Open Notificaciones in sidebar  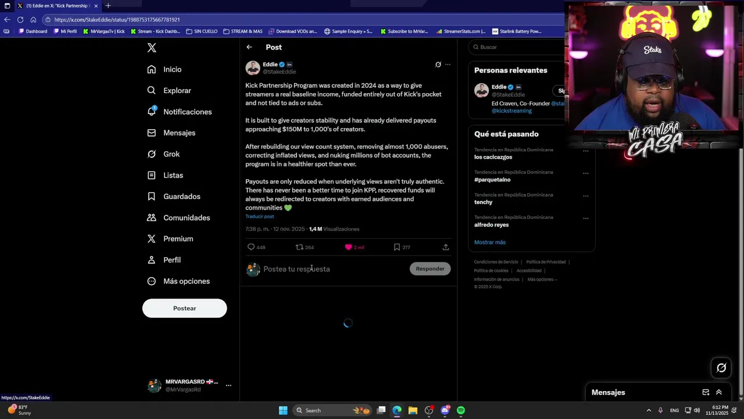[180, 112]
